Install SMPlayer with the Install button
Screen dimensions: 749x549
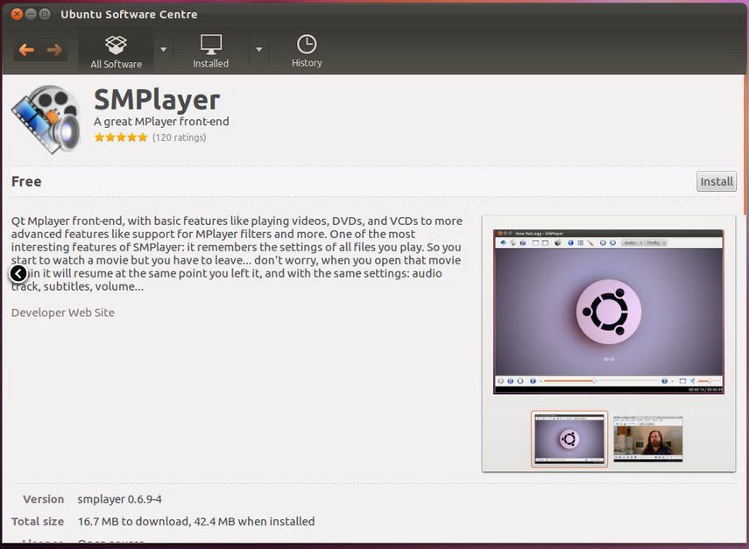[716, 181]
